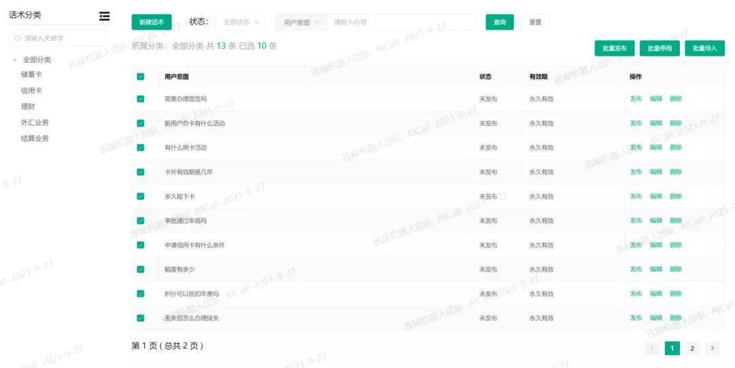The height and width of the screenshot is (368, 735).
Task: Open the 全部状态 status dropdown
Action: pyautogui.click(x=240, y=22)
